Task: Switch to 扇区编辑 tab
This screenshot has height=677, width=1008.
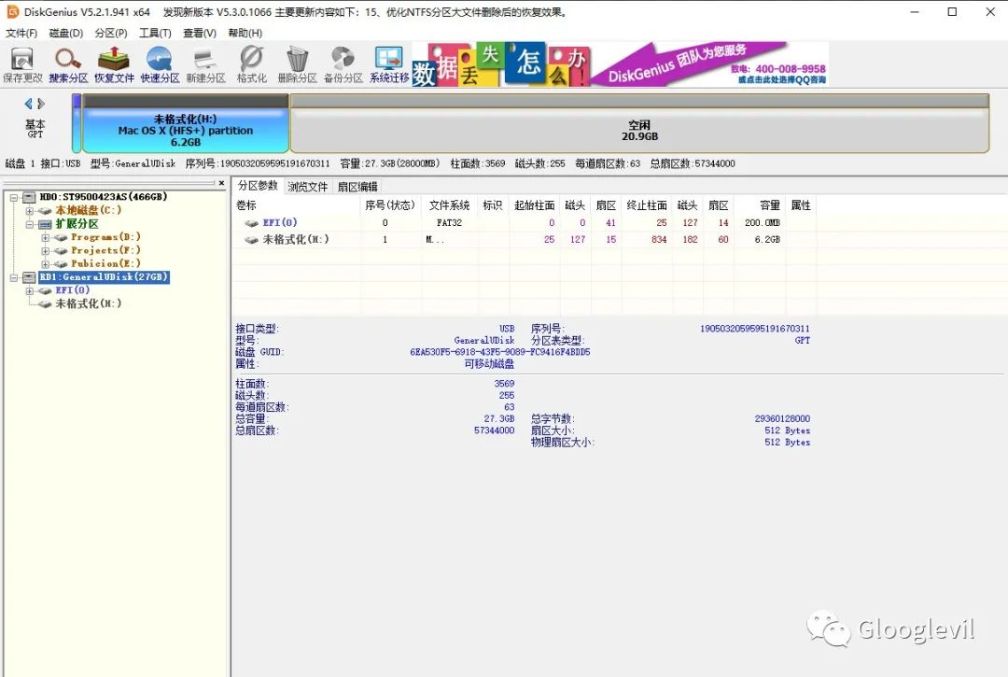Action: [x=357, y=187]
